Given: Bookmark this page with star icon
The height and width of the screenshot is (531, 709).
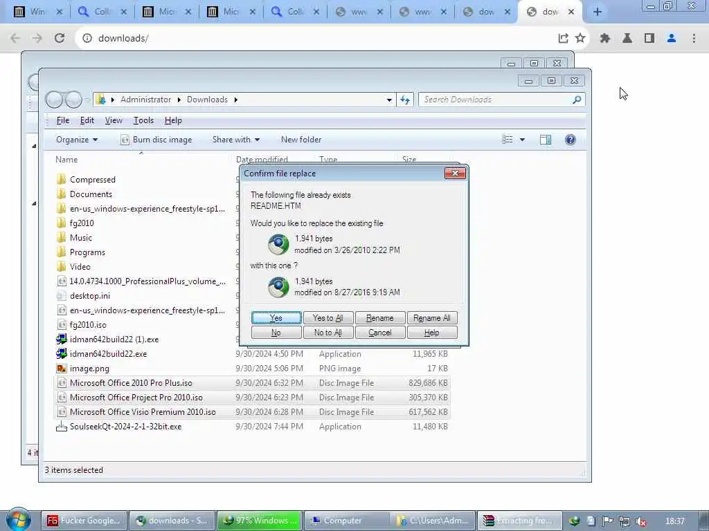Looking at the screenshot, I should coord(580,38).
